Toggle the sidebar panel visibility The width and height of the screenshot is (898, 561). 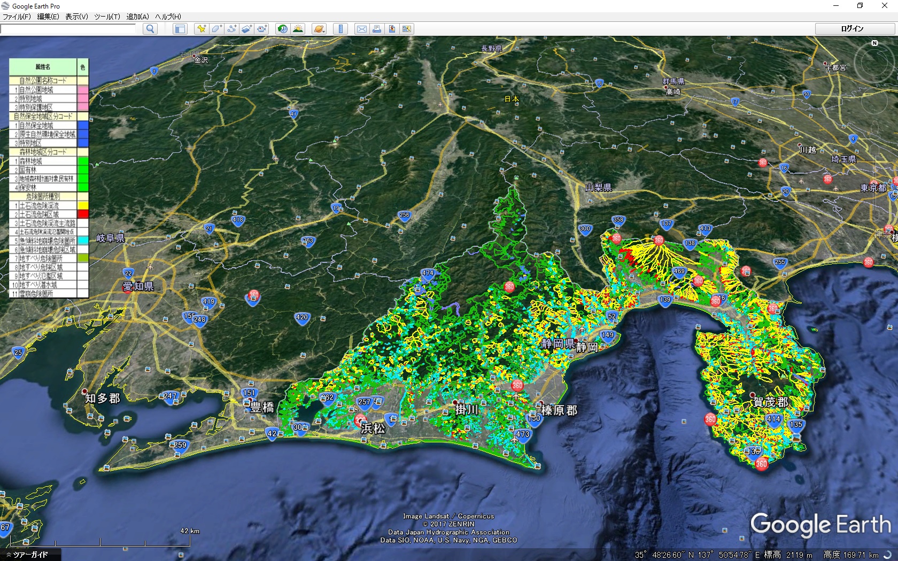(x=180, y=29)
